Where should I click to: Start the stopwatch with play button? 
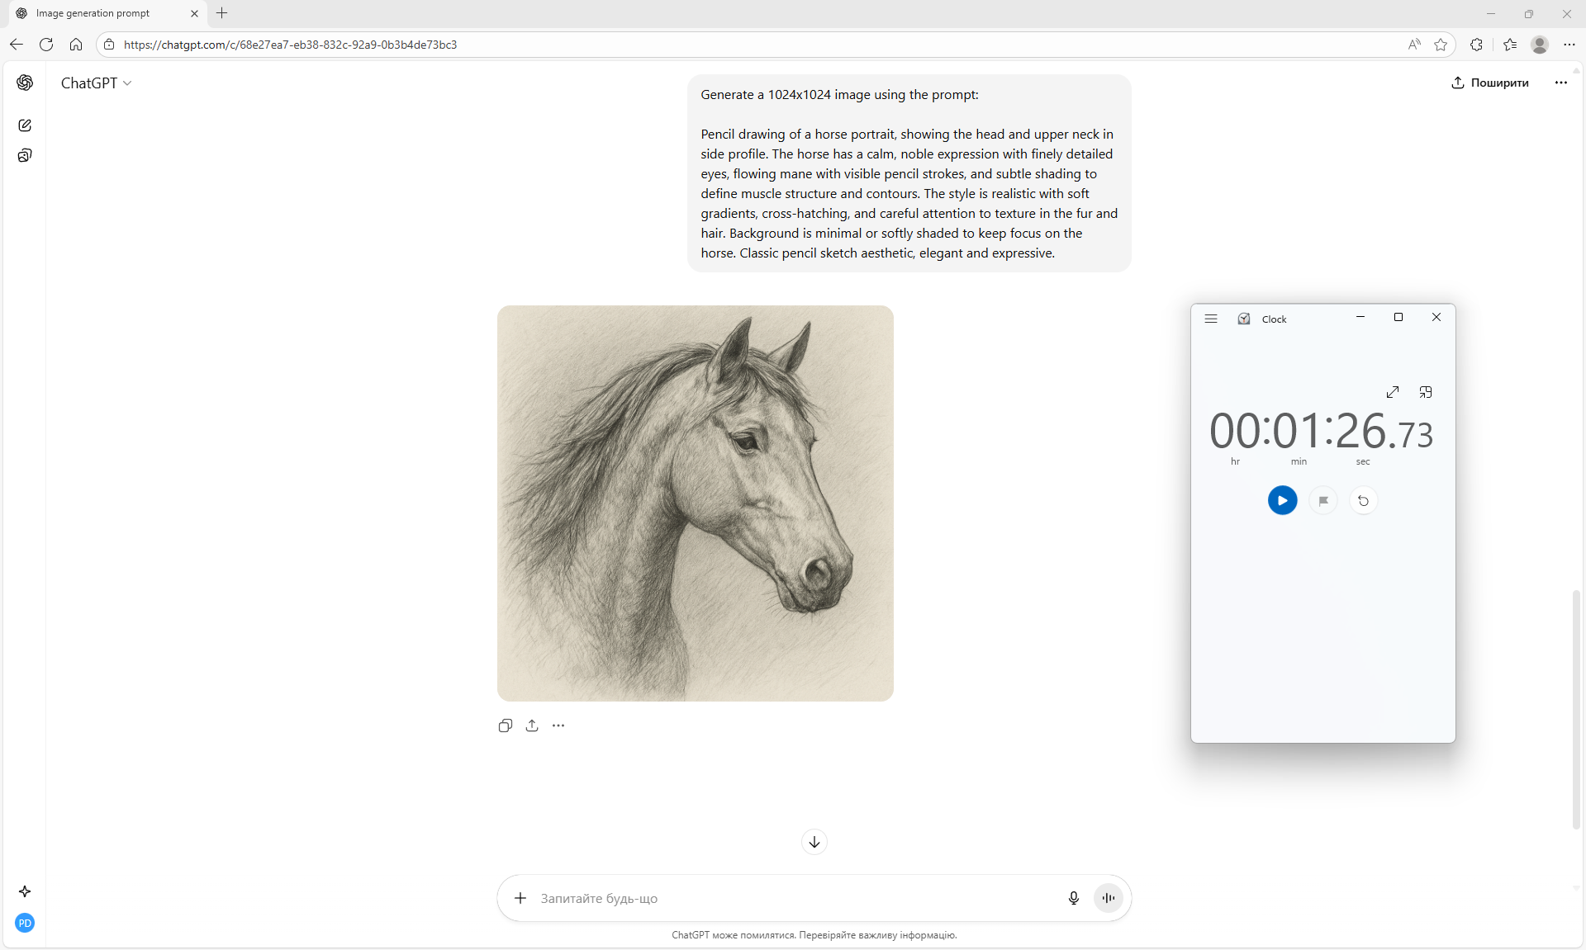point(1282,500)
